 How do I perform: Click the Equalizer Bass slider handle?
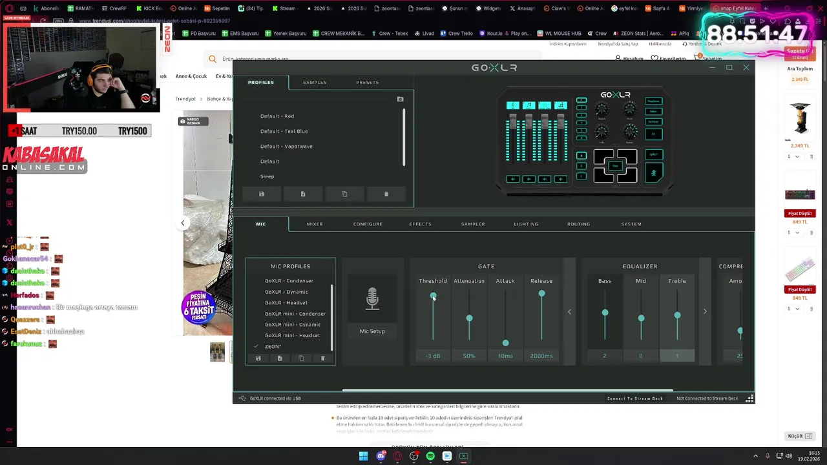605,313
